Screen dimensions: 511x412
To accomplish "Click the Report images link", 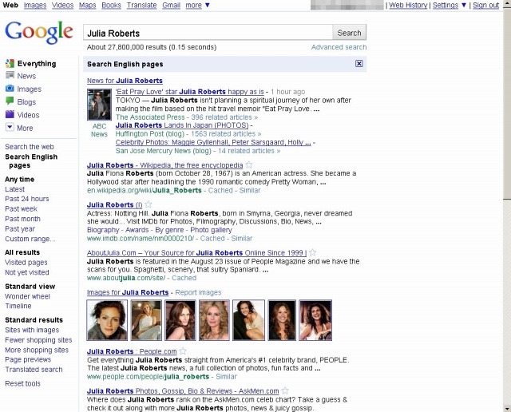I will 198,292.
